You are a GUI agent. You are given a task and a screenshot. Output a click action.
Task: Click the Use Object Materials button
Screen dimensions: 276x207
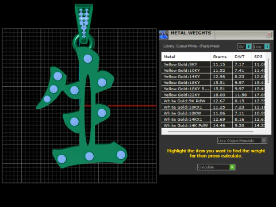(x=242, y=140)
